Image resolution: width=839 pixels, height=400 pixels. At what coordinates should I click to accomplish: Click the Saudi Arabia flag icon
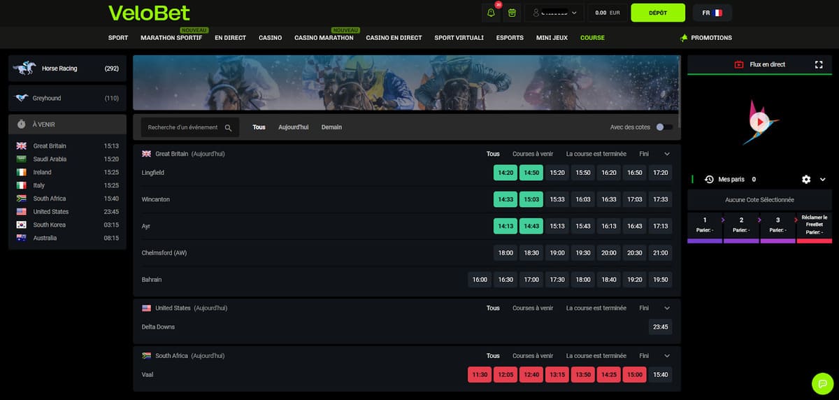click(x=21, y=159)
